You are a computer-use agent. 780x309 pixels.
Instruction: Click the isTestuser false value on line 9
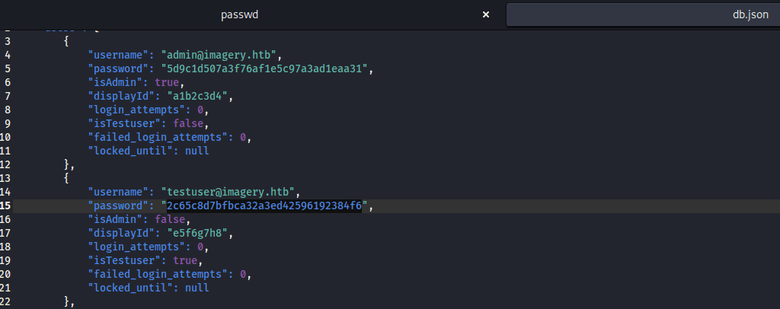coord(190,123)
